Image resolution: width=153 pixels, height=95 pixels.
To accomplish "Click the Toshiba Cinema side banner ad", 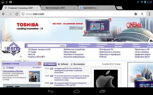I will coord(141,75).
